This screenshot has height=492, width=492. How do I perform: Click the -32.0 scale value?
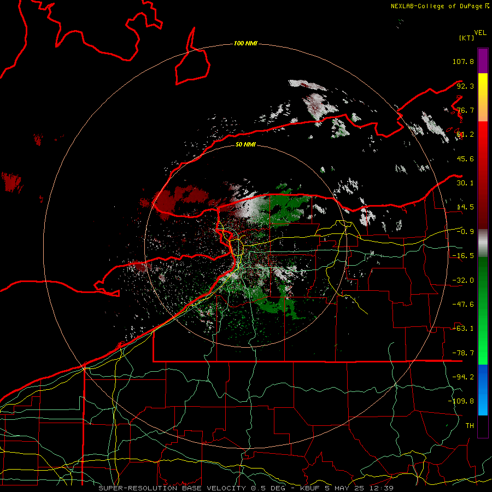point(463,280)
